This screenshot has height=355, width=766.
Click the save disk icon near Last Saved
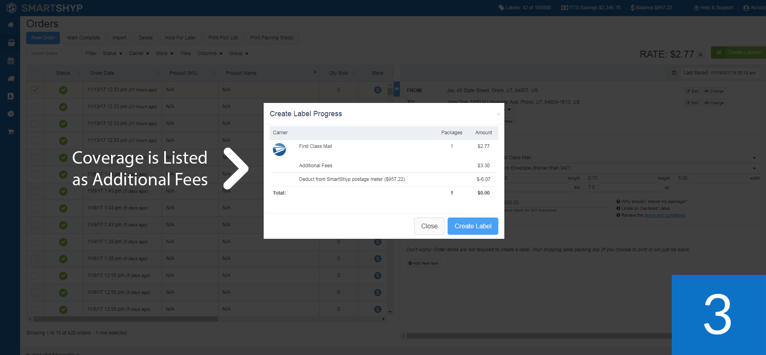click(x=674, y=73)
